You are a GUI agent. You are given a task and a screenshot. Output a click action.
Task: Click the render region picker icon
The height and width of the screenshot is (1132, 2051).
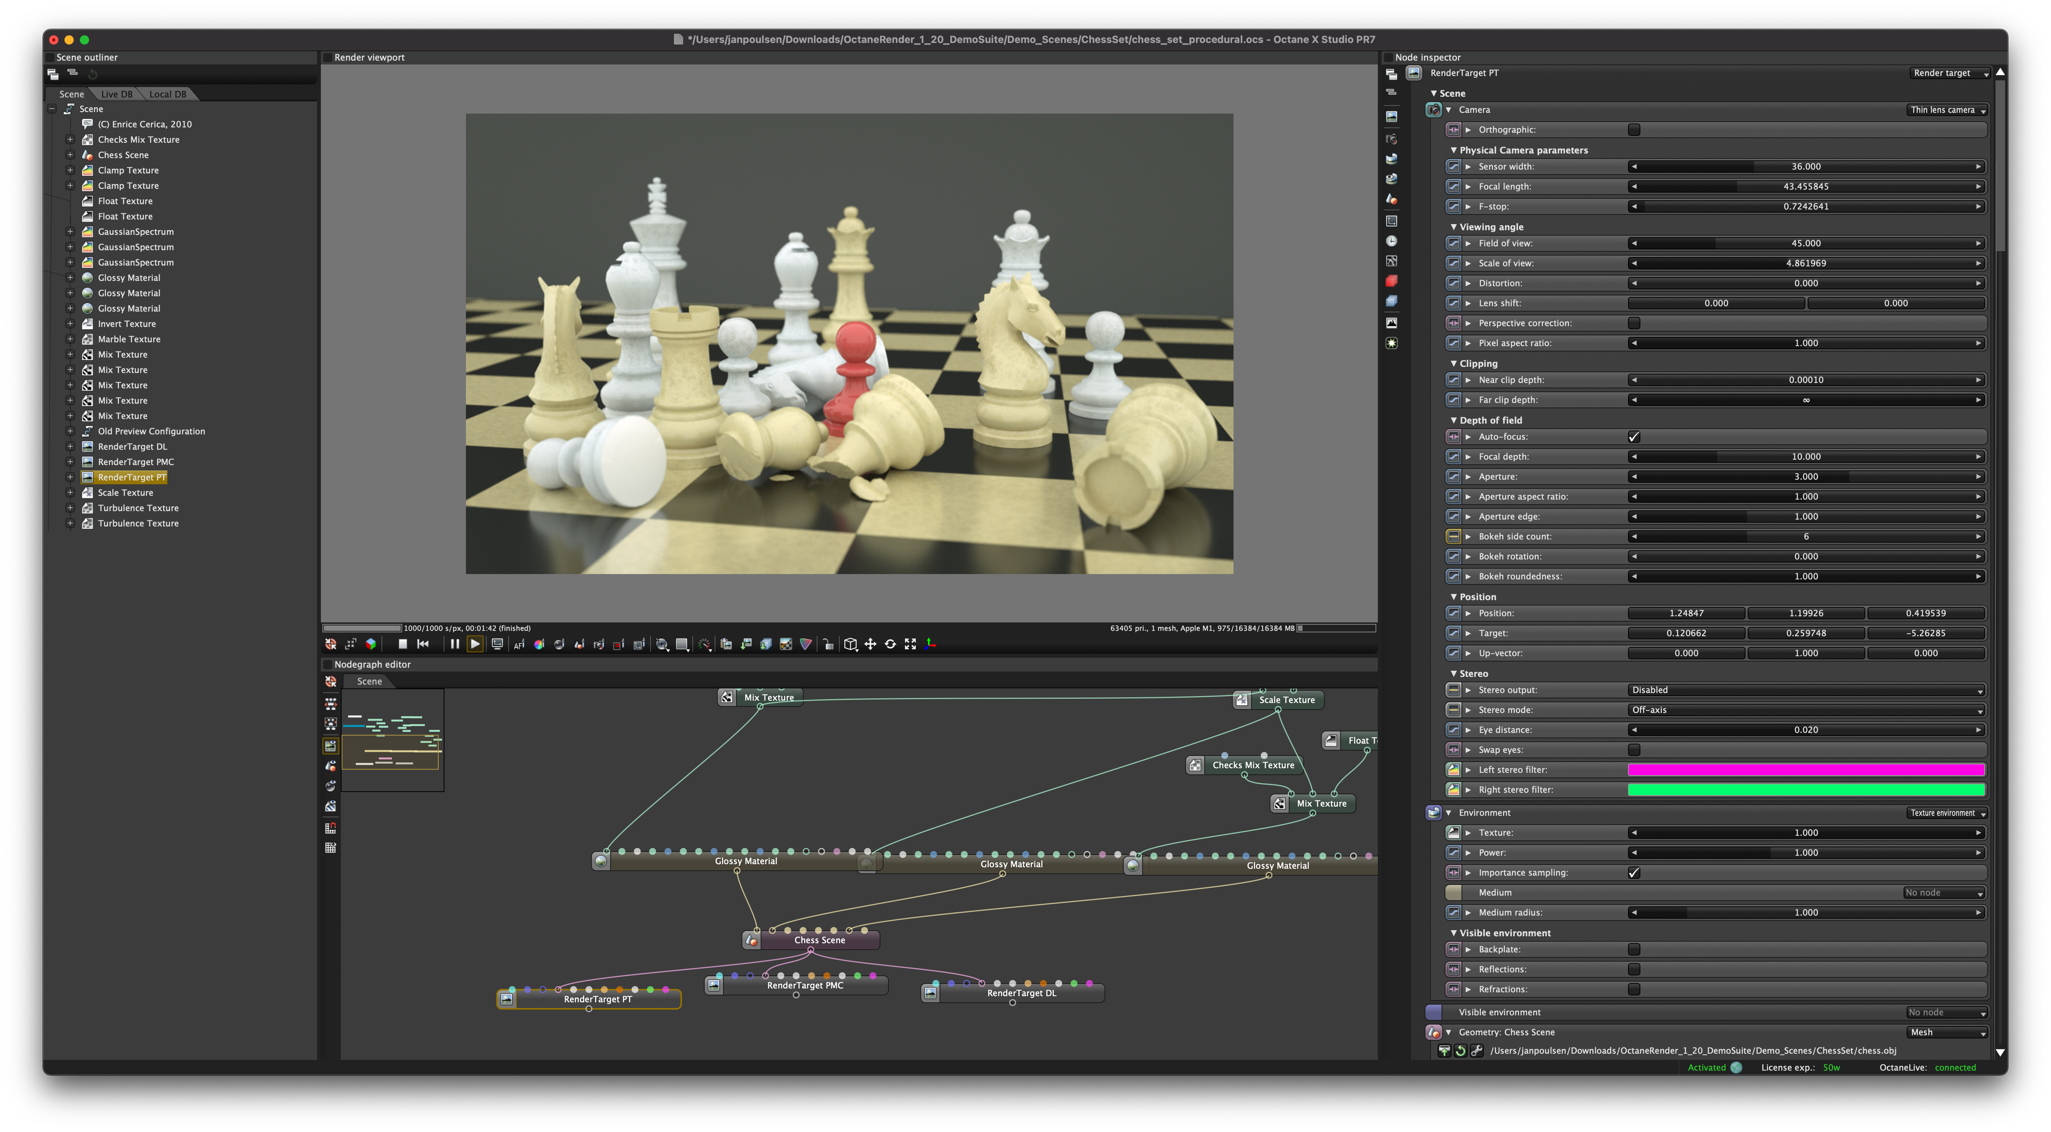(619, 644)
